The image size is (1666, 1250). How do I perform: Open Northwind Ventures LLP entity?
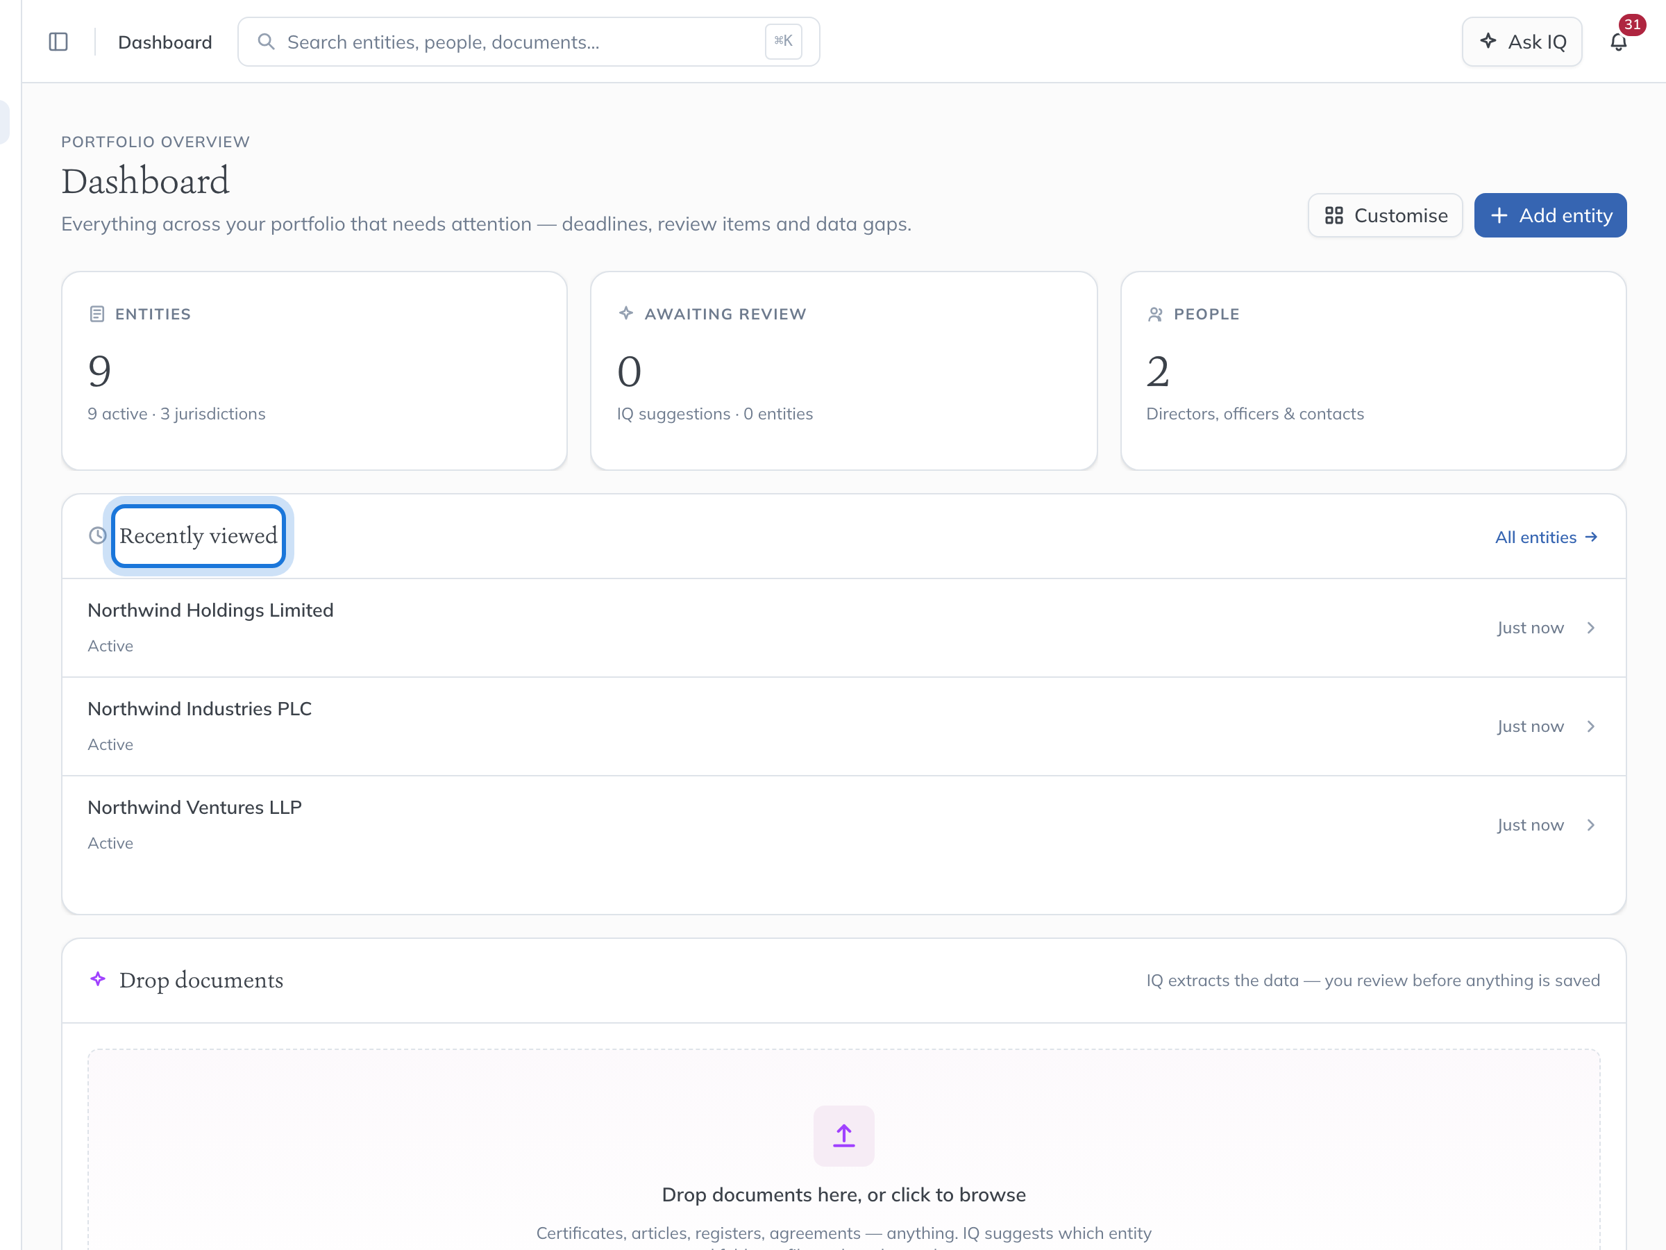click(x=843, y=825)
